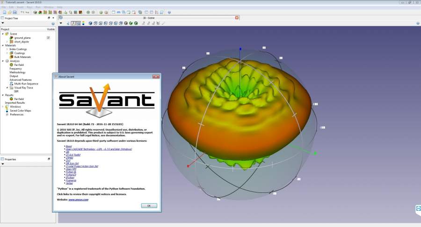Open the Open CASCADE Technology license link
Viewport: 421px width, 227px height.
click(x=99, y=149)
